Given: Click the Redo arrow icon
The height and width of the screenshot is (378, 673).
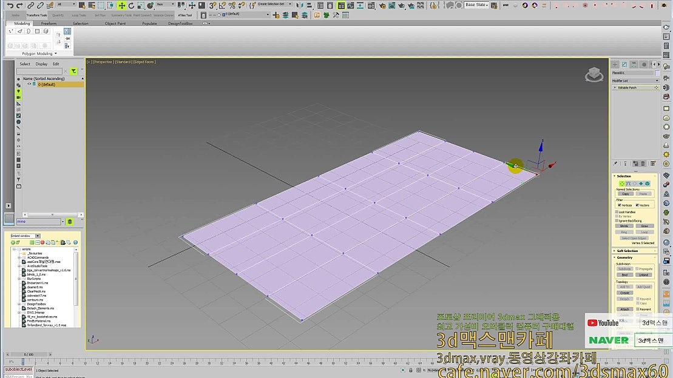Looking at the screenshot, I should pyautogui.click(x=21, y=5).
